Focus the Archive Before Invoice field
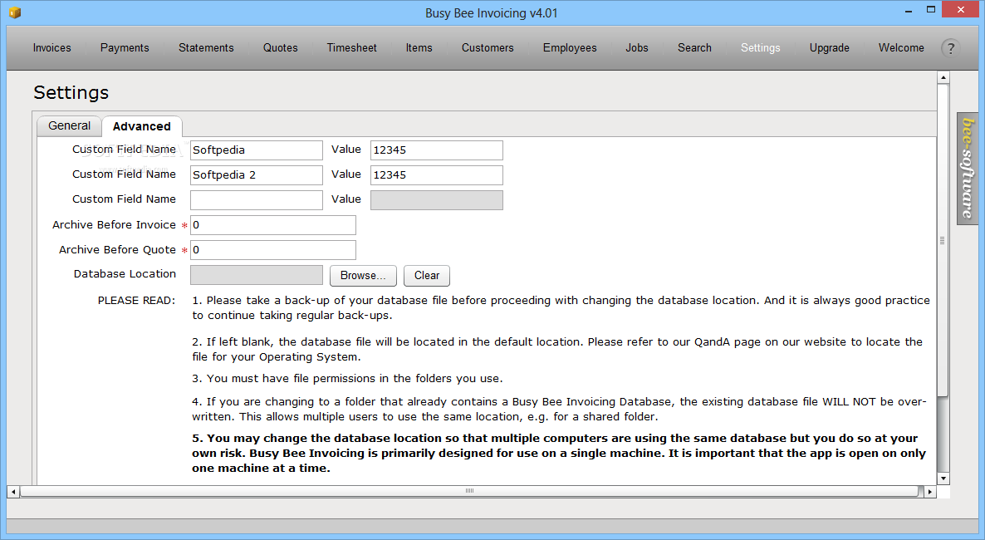The height and width of the screenshot is (540, 985). (273, 225)
